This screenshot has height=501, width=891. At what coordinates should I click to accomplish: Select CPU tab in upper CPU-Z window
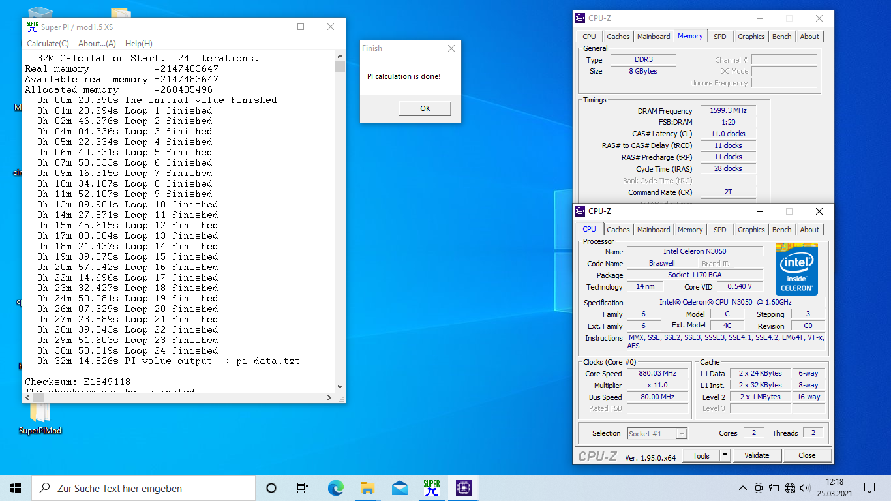click(589, 37)
